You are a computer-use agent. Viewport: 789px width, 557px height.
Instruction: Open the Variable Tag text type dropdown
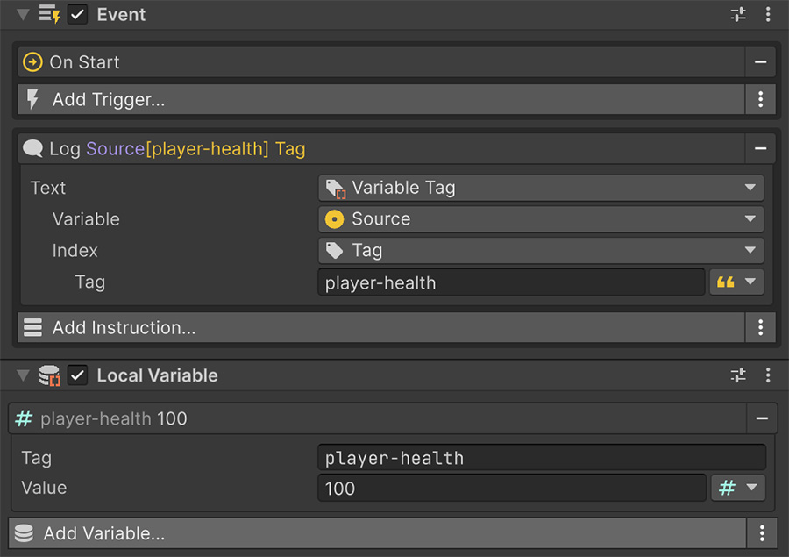coord(541,188)
